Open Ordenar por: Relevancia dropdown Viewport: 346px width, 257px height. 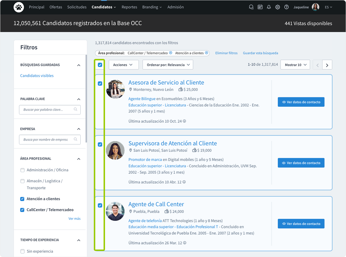[168, 65]
